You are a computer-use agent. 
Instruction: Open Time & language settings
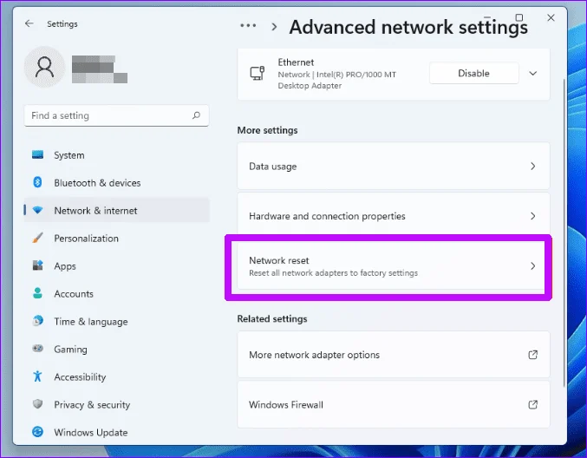[x=116, y=321]
